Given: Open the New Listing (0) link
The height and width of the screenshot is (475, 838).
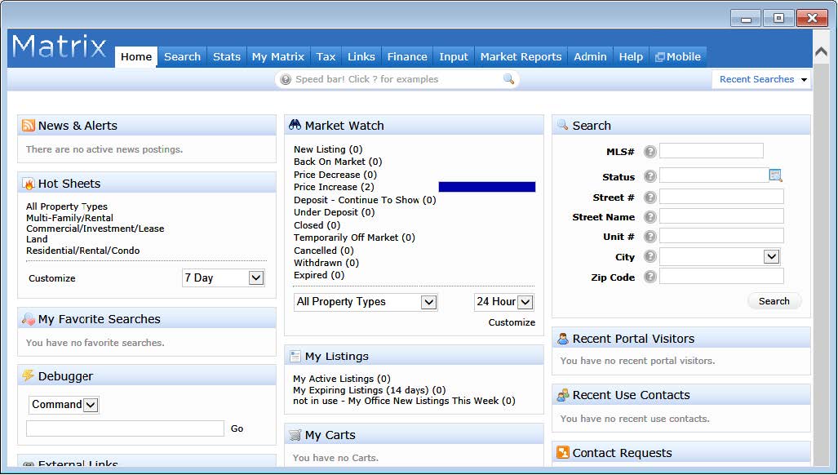Looking at the screenshot, I should (328, 149).
